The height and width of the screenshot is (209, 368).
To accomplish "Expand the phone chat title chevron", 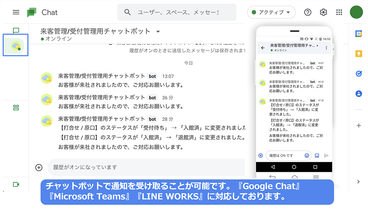I will [318, 45].
